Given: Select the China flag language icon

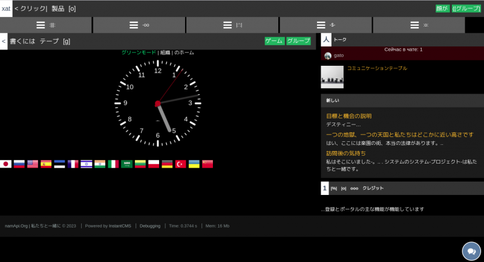Looking at the screenshot, I should (x=208, y=164).
